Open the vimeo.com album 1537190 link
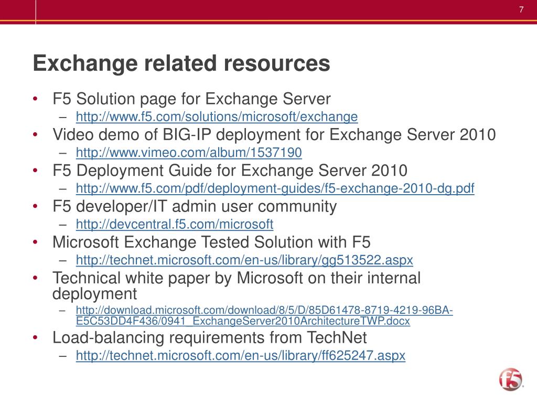 pos(189,153)
